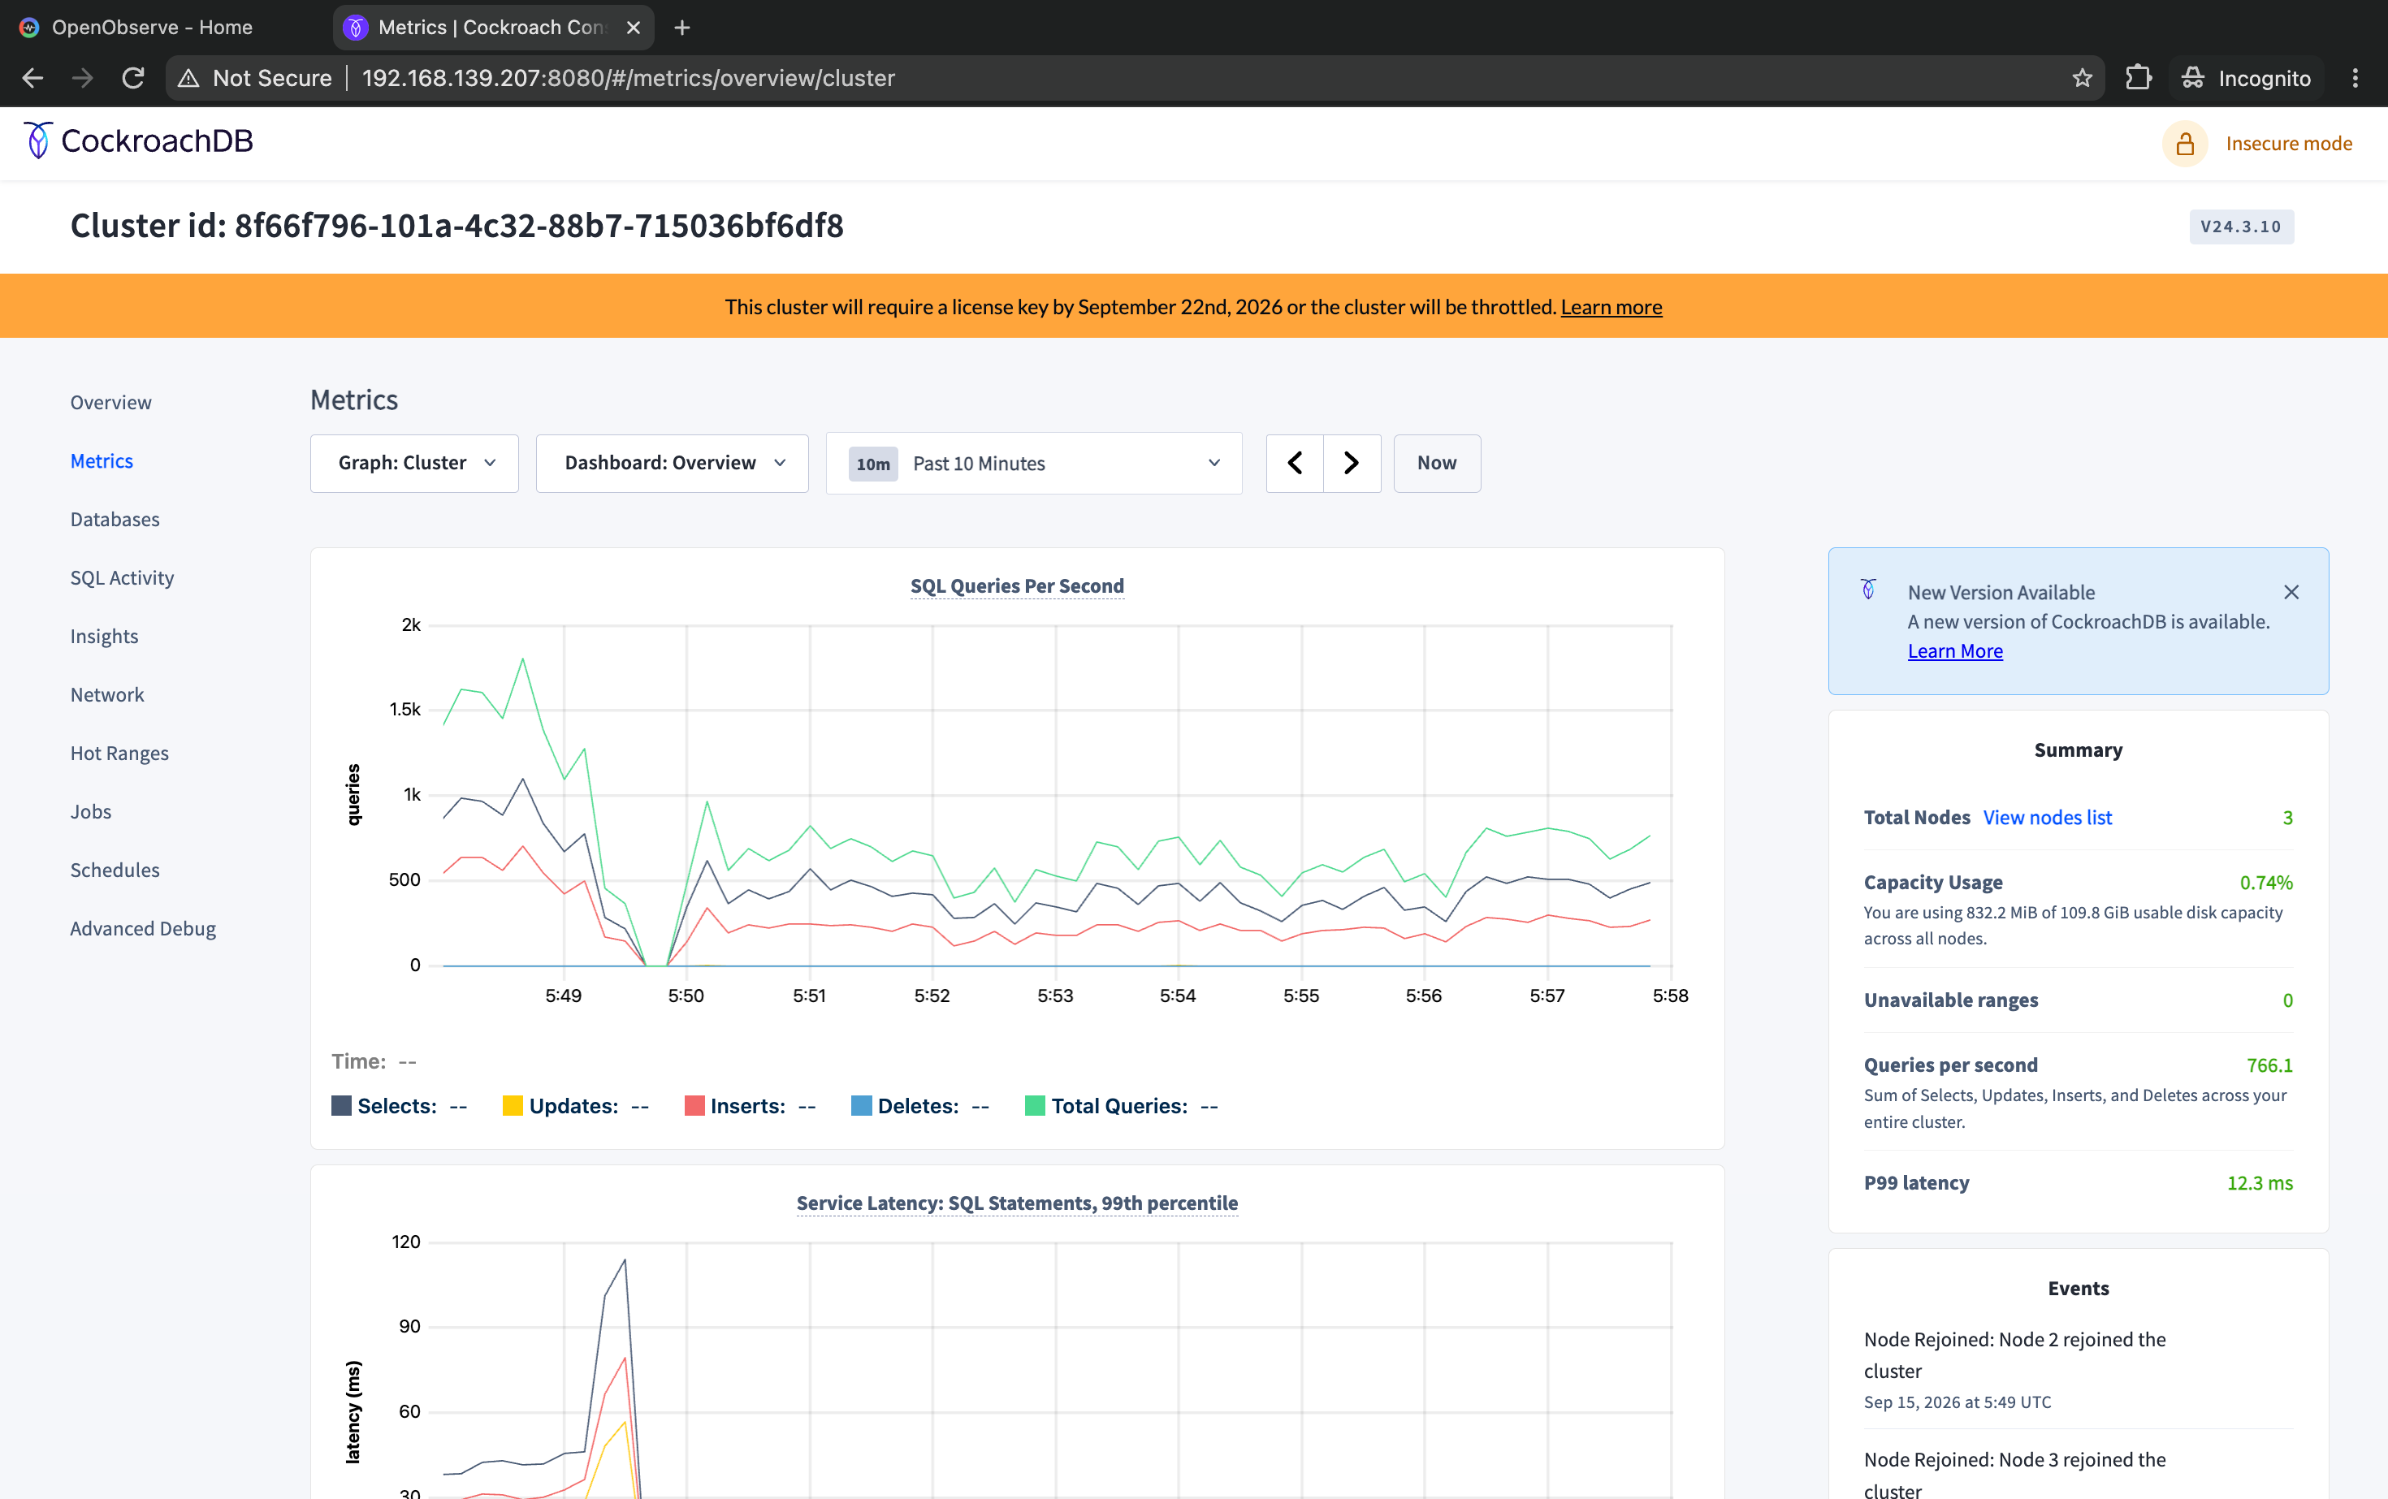The height and width of the screenshot is (1499, 2388).
Task: Select the Metrics Cockroach Console tab
Action: [493, 28]
